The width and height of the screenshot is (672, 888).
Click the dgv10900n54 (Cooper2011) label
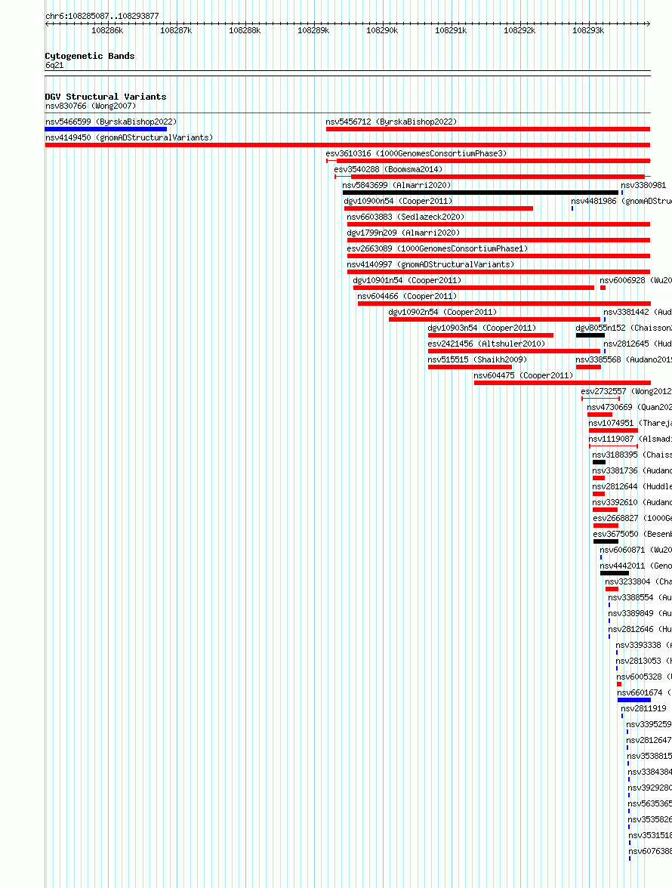pyautogui.click(x=399, y=201)
